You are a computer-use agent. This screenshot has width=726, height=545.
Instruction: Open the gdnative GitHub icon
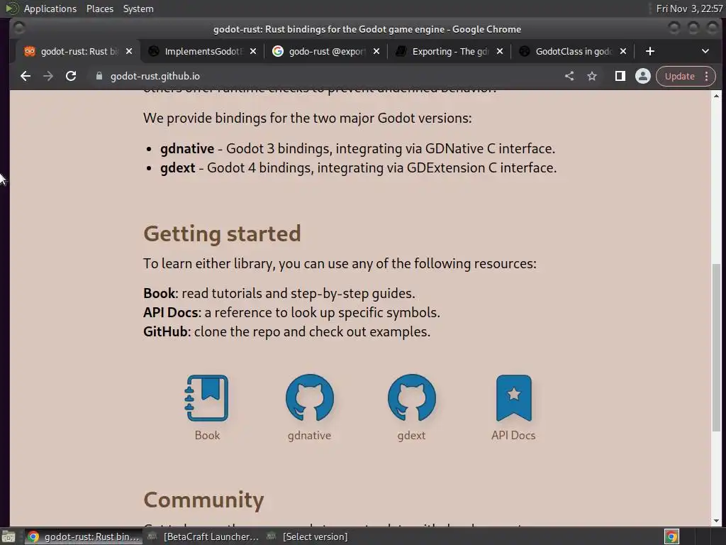(x=309, y=398)
